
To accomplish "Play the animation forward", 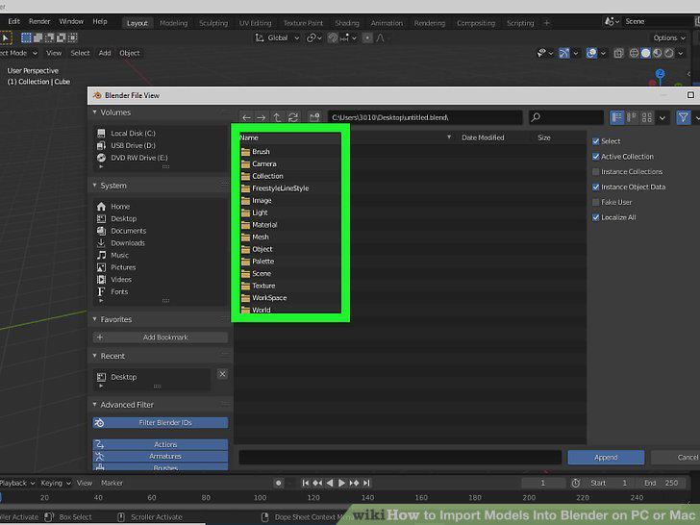I will tap(341, 483).
